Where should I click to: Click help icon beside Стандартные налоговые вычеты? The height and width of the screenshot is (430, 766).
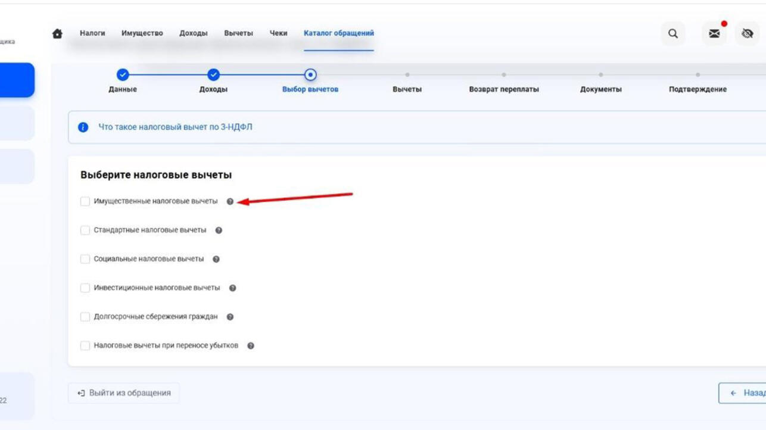click(x=219, y=230)
